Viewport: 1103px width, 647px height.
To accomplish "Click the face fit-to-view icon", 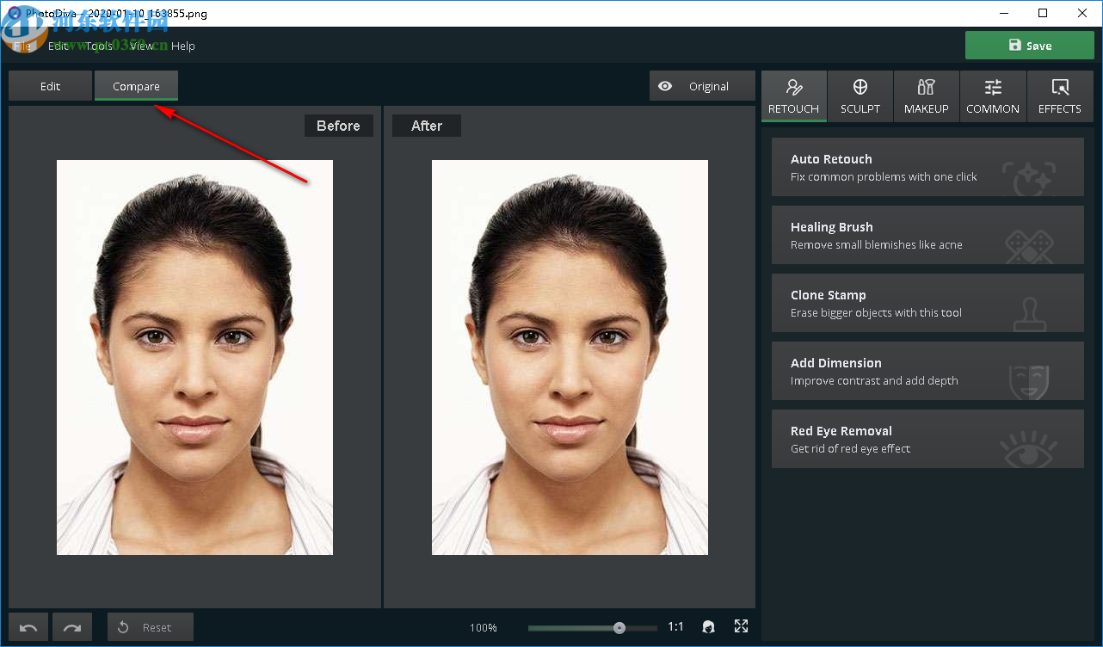I will [x=709, y=627].
